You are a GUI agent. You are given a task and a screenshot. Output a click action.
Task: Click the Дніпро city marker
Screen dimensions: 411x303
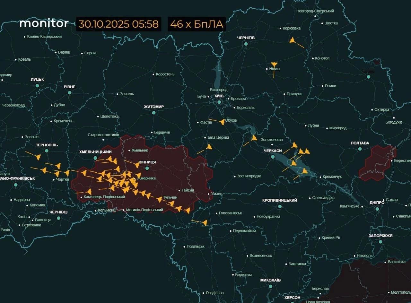click(377, 209)
